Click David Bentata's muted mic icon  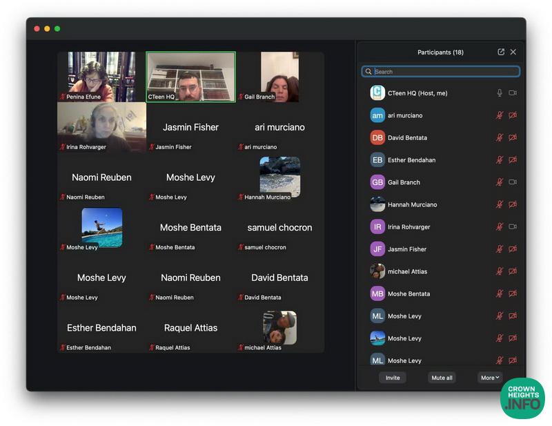click(500, 137)
